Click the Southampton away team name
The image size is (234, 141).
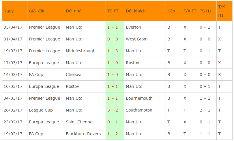(139, 110)
